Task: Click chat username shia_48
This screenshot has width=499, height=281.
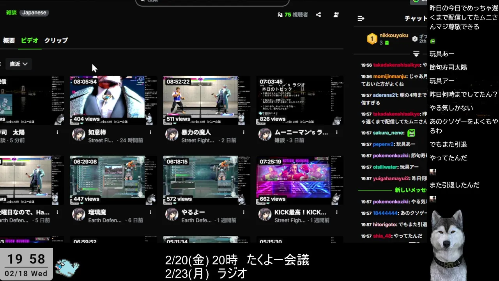Action: point(382,236)
